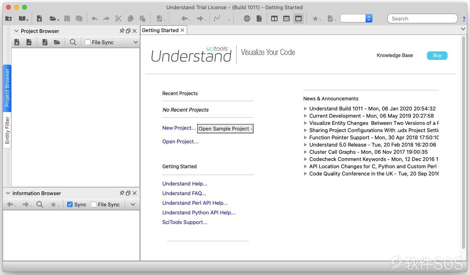Click the Copy icon in main toolbar
Screen dimensions: 470x275
click(131, 18)
